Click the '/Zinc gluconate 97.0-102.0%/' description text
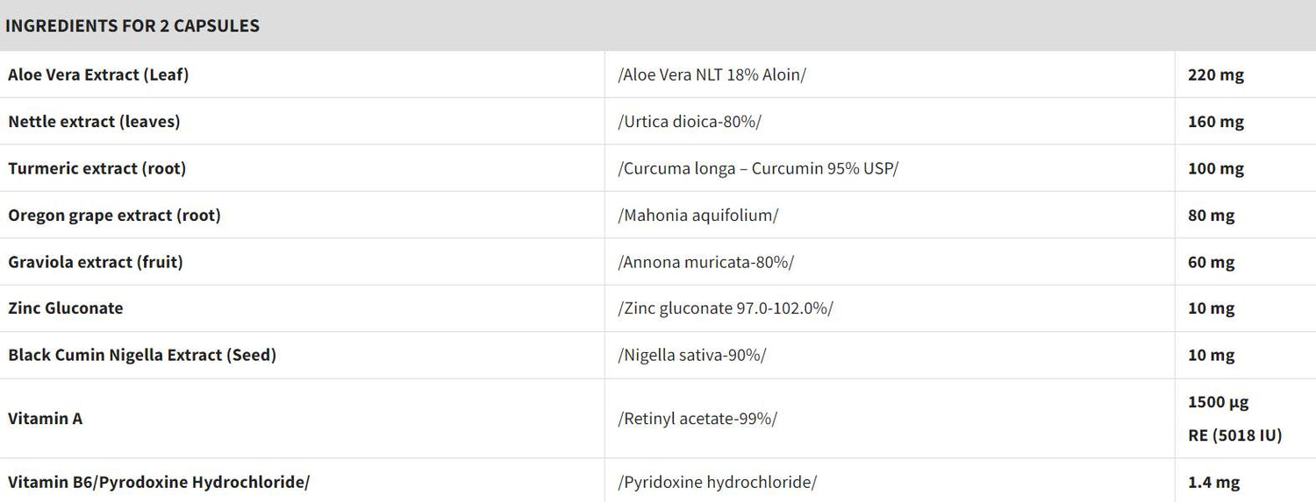This screenshot has width=1316, height=502. tap(726, 308)
